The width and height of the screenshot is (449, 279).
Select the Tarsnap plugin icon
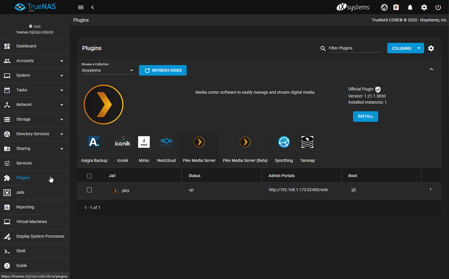[307, 142]
